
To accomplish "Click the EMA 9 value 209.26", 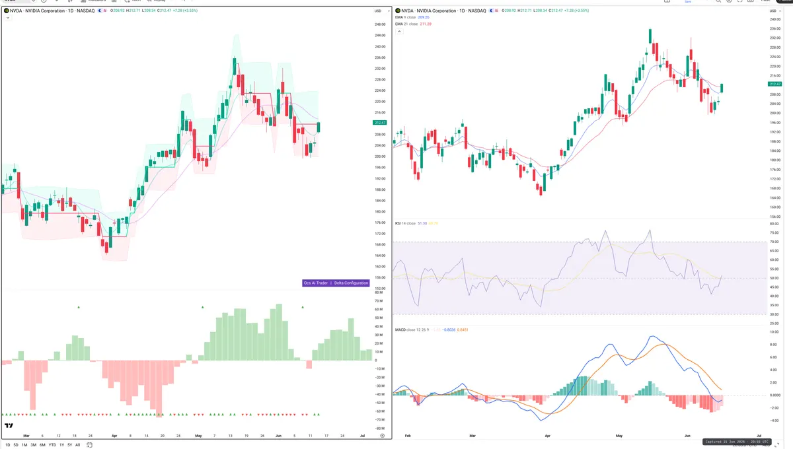I will coord(424,17).
